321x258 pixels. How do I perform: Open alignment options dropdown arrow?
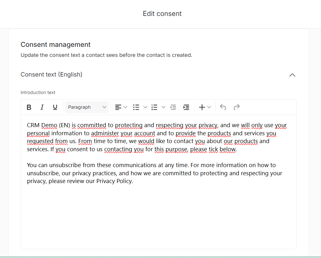tap(126, 107)
